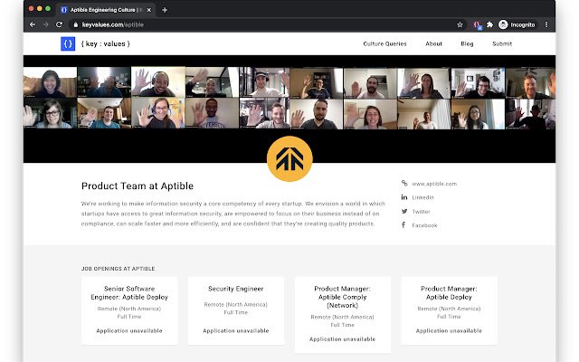Bookmark this page with the star icon

(x=460, y=24)
